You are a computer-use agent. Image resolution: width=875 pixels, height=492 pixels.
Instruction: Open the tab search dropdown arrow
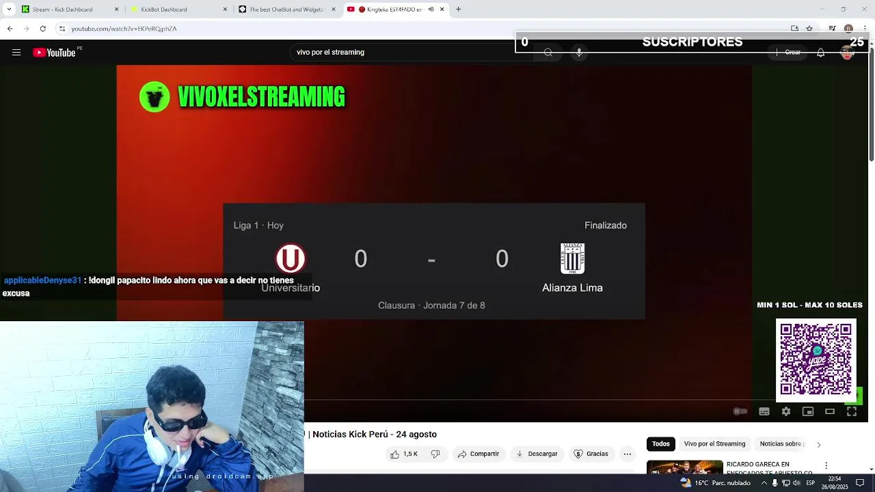point(9,10)
